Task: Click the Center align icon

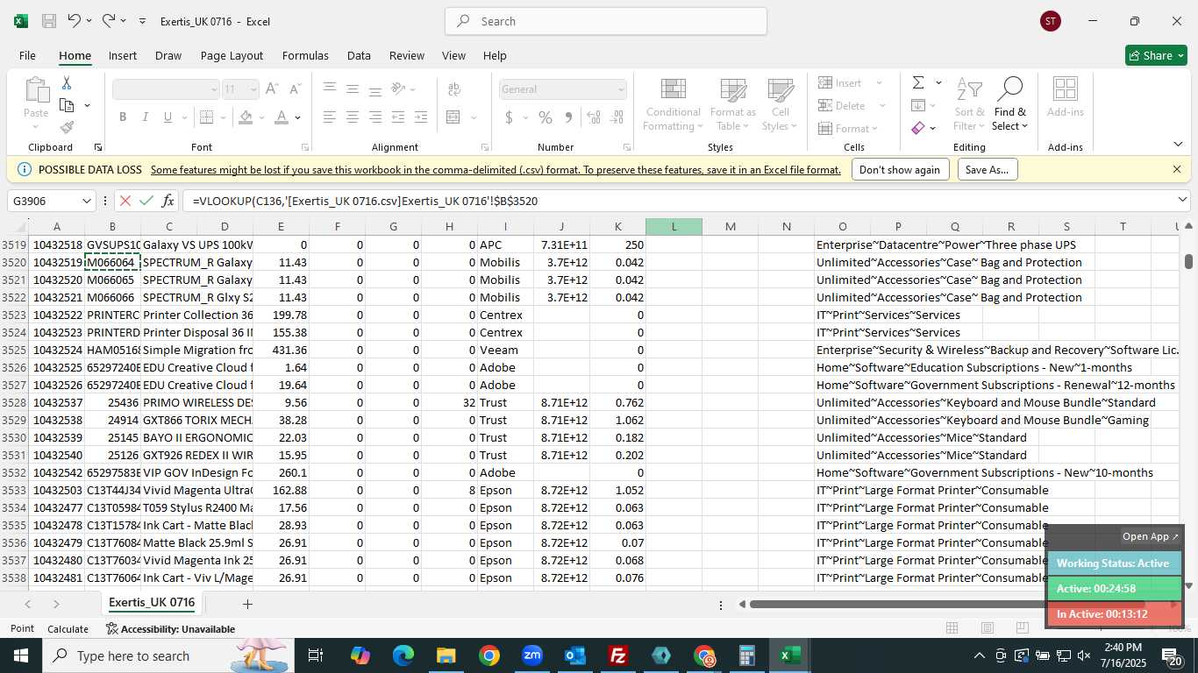Action: [353, 117]
